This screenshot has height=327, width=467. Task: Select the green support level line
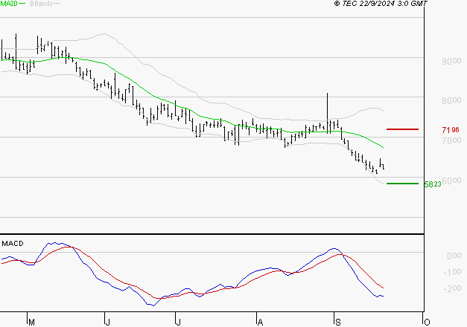[x=402, y=184]
